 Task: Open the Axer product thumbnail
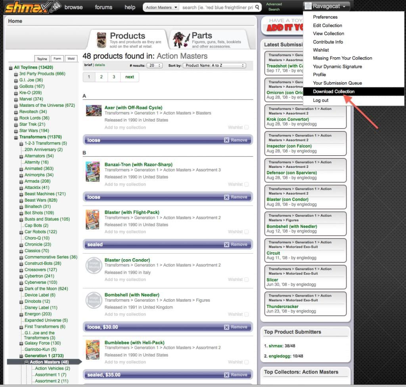pos(94,111)
